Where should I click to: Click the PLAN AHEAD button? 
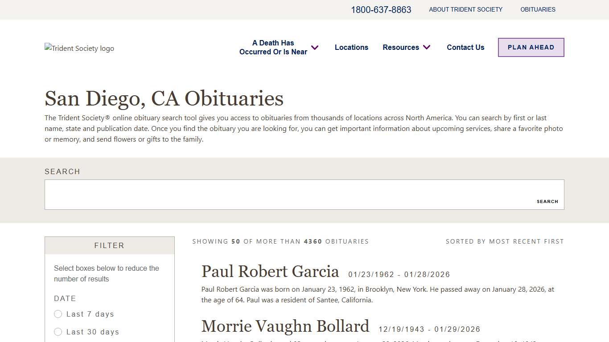pos(531,47)
